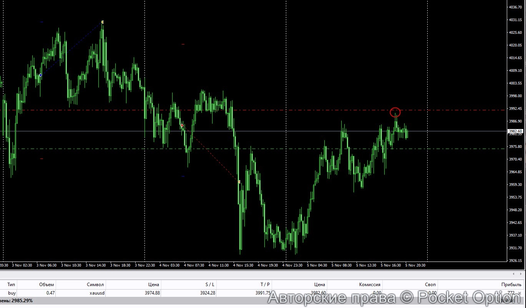Click the current price label 3982.60 on the scale
Screen dimensions: 526x308
pyautogui.click(x=516, y=131)
